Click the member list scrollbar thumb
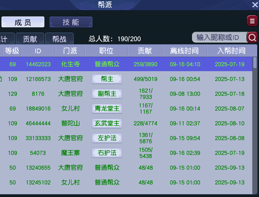 [255, 63]
